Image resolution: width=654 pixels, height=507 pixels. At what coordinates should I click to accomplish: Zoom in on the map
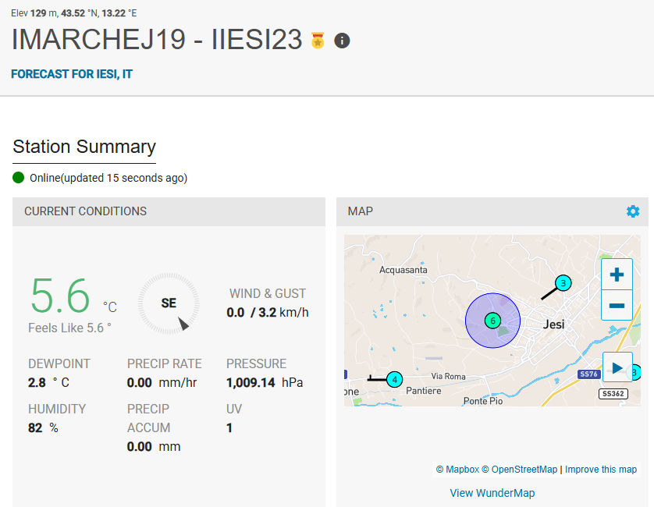(617, 275)
